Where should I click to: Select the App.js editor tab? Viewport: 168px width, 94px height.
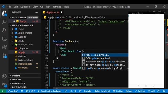point(52,12)
